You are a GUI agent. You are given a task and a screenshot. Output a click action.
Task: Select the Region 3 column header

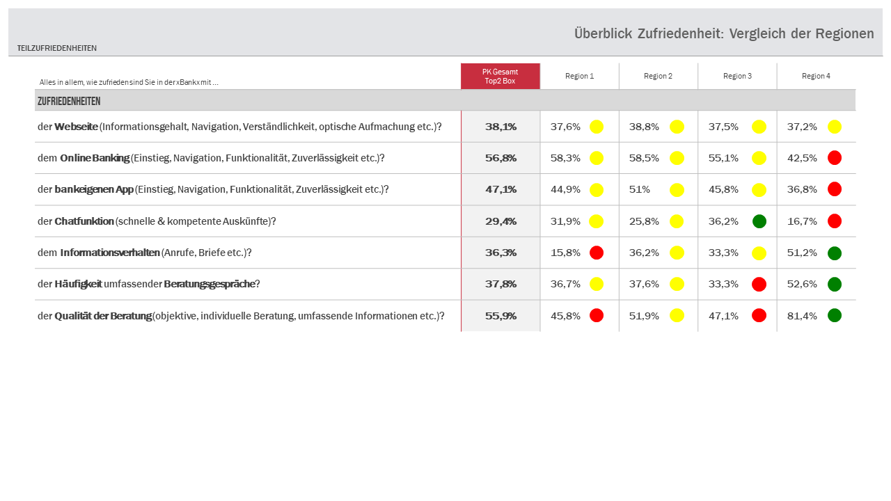point(737,77)
